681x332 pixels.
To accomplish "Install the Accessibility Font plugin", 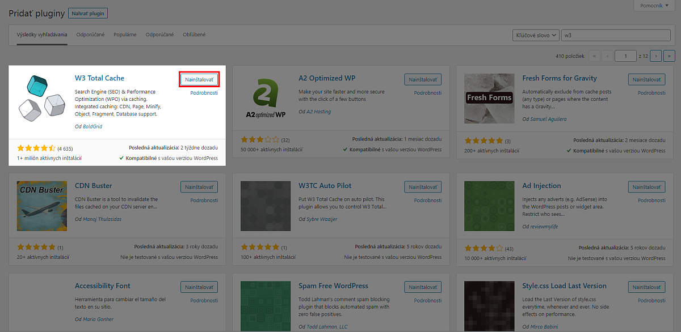I will point(199,287).
